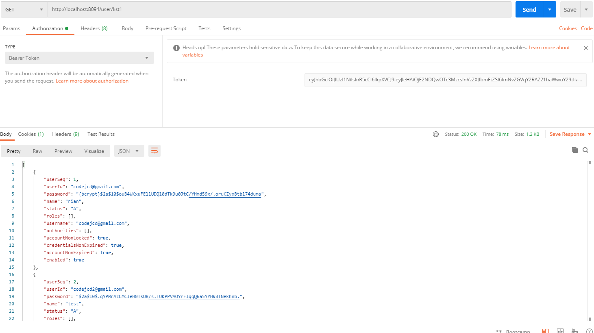The width and height of the screenshot is (594, 333).
Task: Open the response search icon
Action: tap(585, 150)
